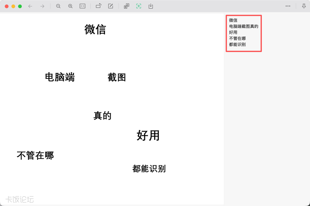Click the zoom in magnifier icon
The image size is (310, 206).
coord(70,6)
